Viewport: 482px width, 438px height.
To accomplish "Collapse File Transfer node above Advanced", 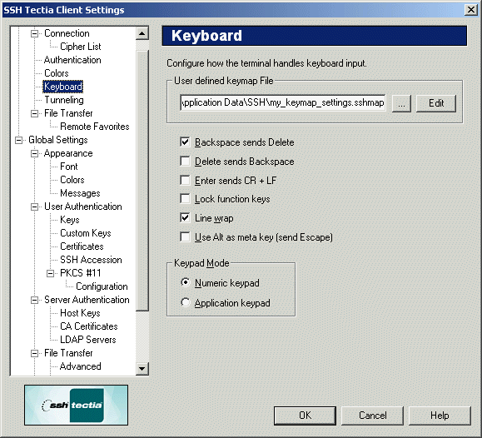I will tap(35, 353).
